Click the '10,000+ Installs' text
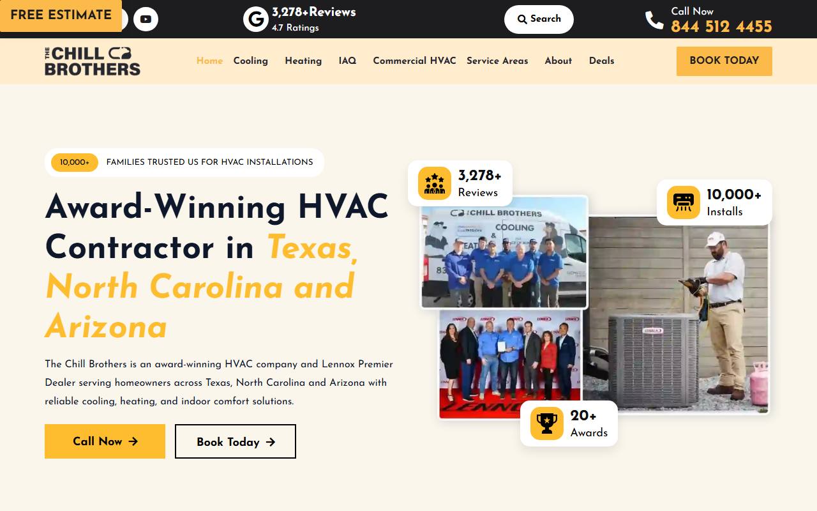The image size is (817, 511). [734, 203]
